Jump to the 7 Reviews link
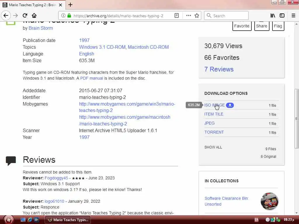The height and width of the screenshot is (224, 299). coord(219,69)
